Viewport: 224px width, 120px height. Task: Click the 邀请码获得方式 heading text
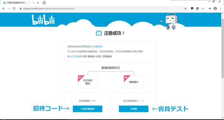(x=111, y=68)
